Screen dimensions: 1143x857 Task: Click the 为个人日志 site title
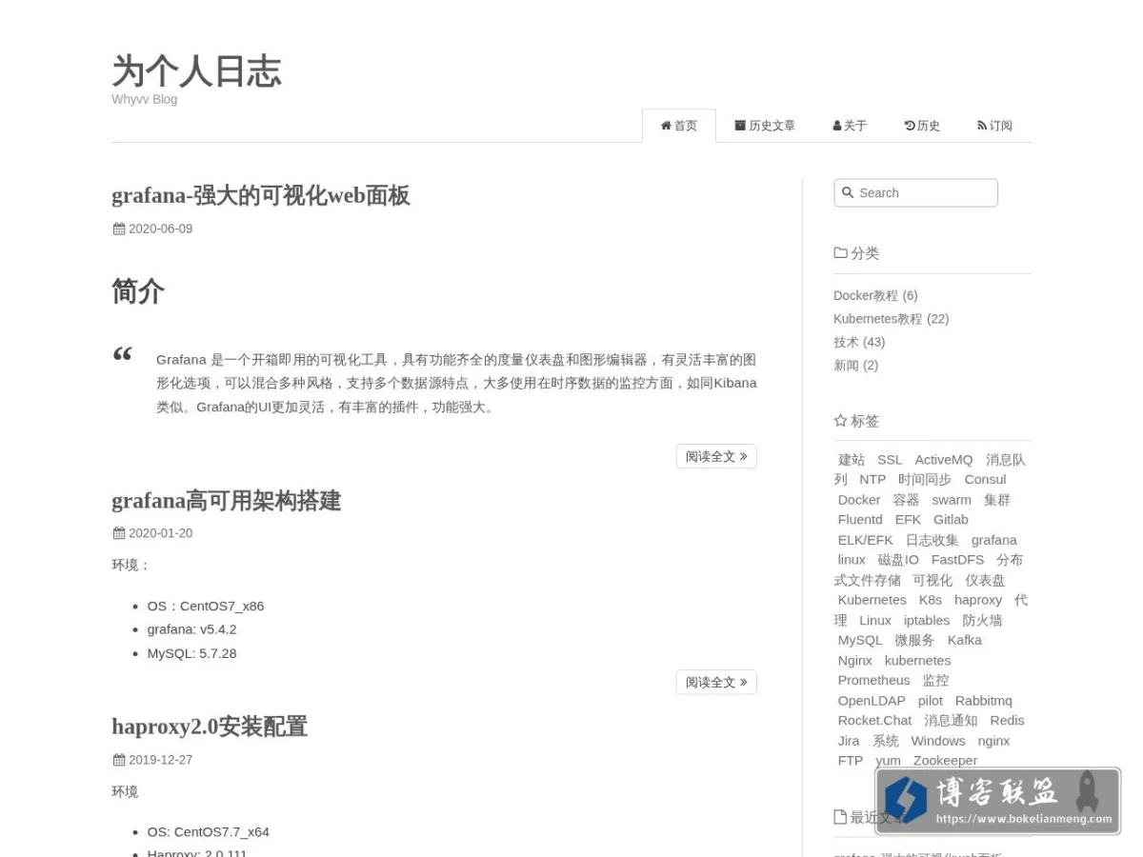[196, 71]
